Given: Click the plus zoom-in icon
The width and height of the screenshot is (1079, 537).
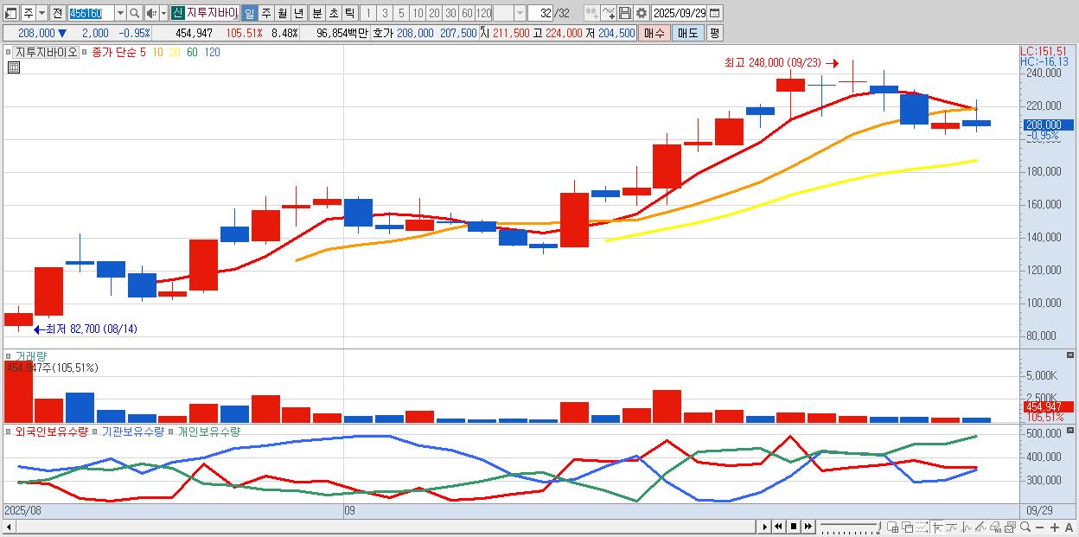Looking at the screenshot, I should click(x=1055, y=527).
